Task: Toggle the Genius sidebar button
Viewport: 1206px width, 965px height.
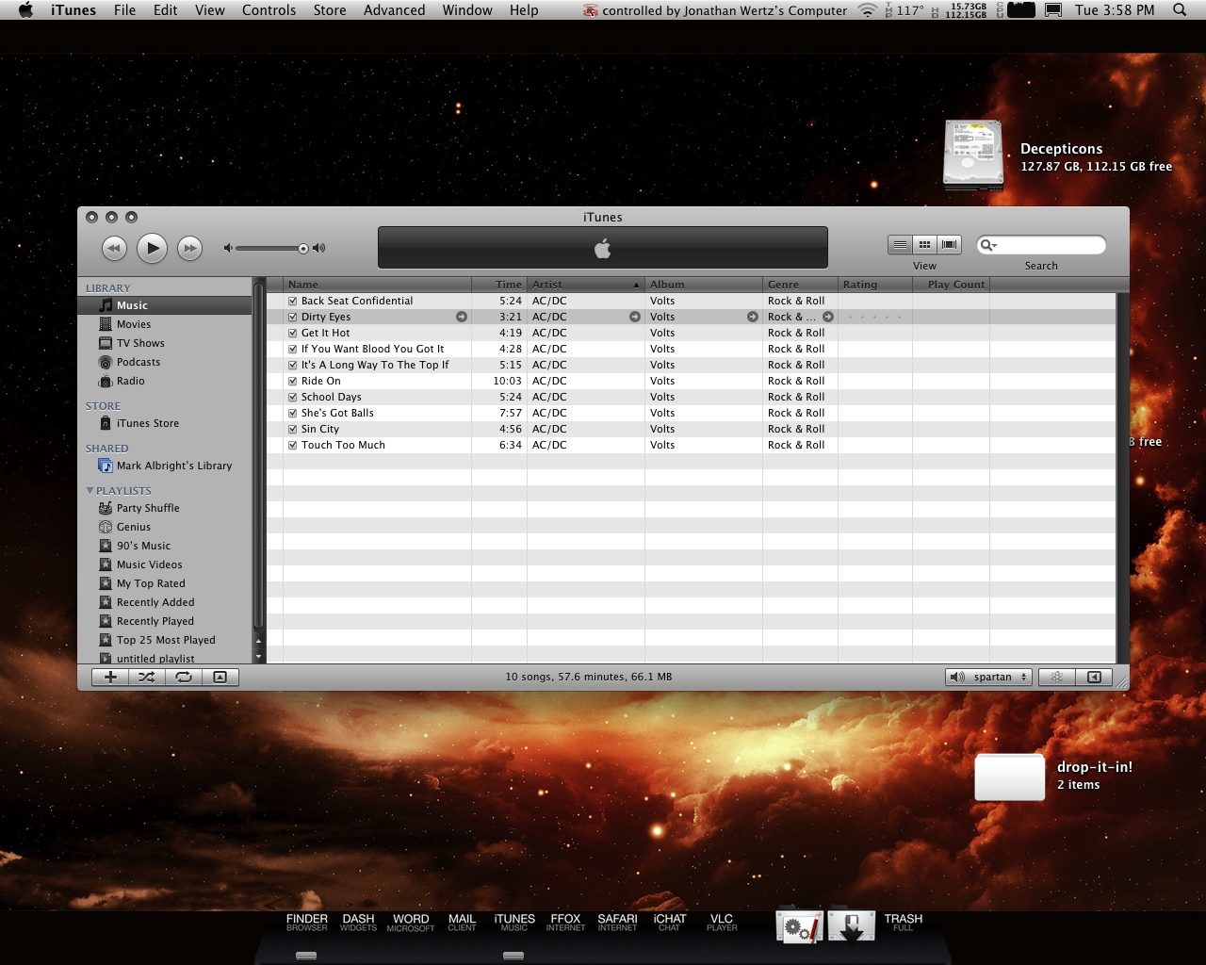Action: click(x=1094, y=677)
